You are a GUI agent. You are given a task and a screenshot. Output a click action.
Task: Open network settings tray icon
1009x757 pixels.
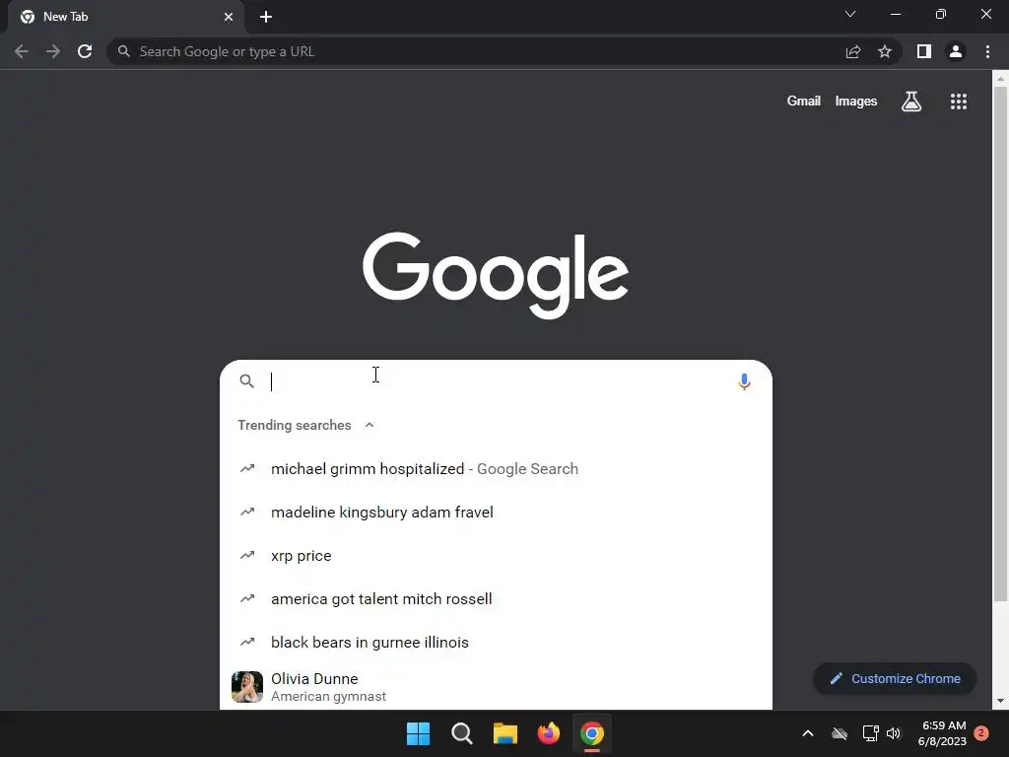click(x=870, y=733)
